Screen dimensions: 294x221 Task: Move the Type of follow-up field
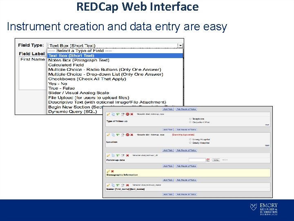(x=122, y=114)
